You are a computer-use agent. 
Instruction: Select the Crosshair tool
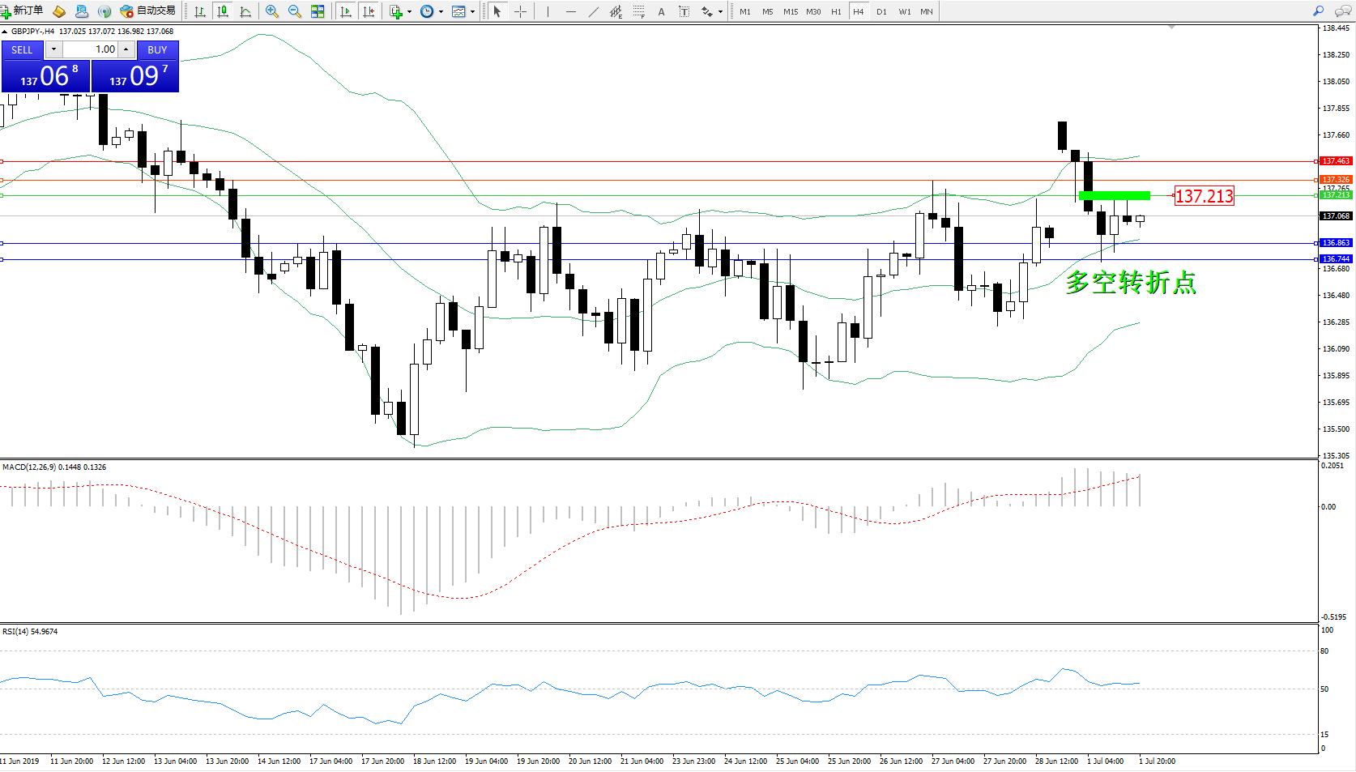point(520,11)
